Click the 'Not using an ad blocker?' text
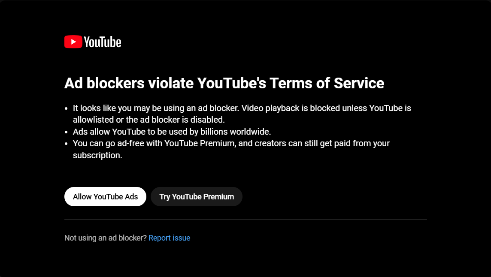This screenshot has width=491, height=277. pyautogui.click(x=105, y=238)
